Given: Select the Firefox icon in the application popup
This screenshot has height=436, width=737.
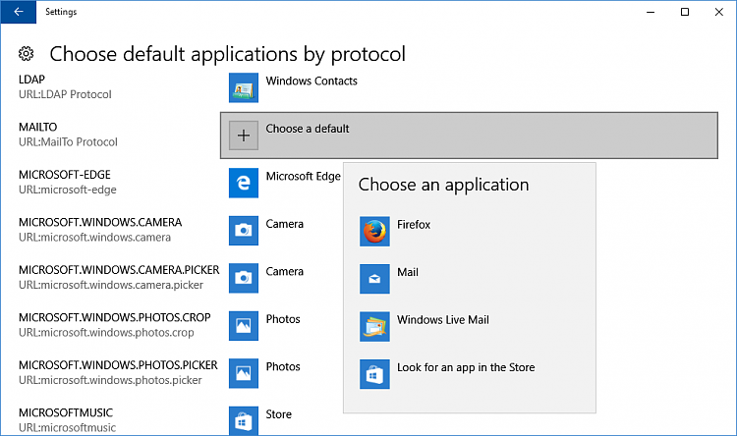Looking at the screenshot, I should tap(374, 231).
